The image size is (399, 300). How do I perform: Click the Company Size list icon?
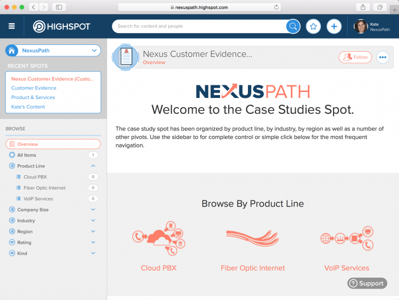click(12, 209)
